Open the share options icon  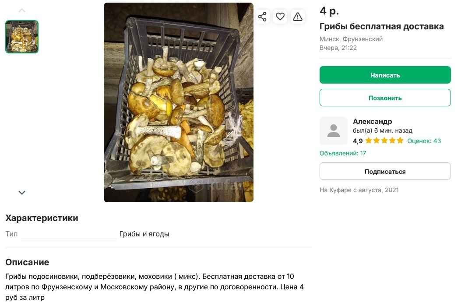[263, 16]
